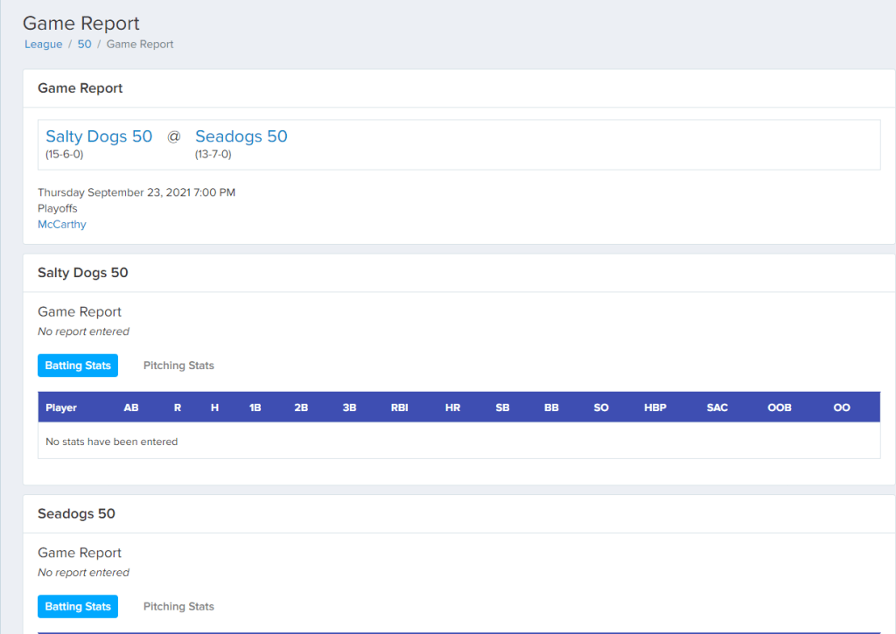896x634 pixels.
Task: Select Batting Stats tab under Seadogs 50
Action: [x=78, y=607]
